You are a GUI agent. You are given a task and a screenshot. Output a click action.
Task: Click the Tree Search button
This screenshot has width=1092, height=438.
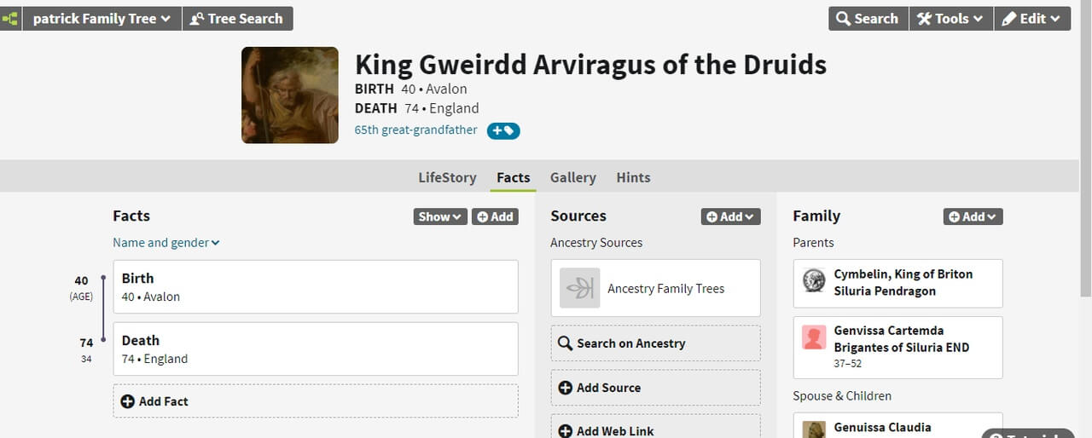[237, 18]
